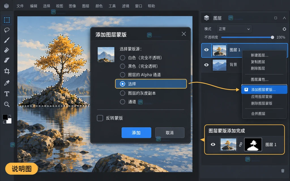Hide the 背景 layer eye icon
This screenshot has height=181, width=290.
206,65
